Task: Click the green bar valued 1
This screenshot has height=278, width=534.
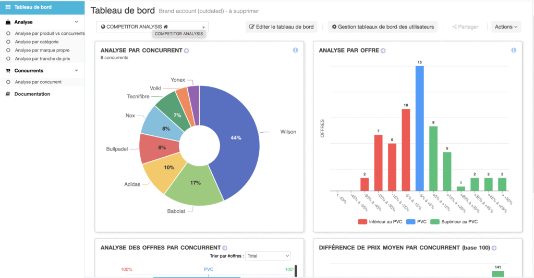Action: 461,188
